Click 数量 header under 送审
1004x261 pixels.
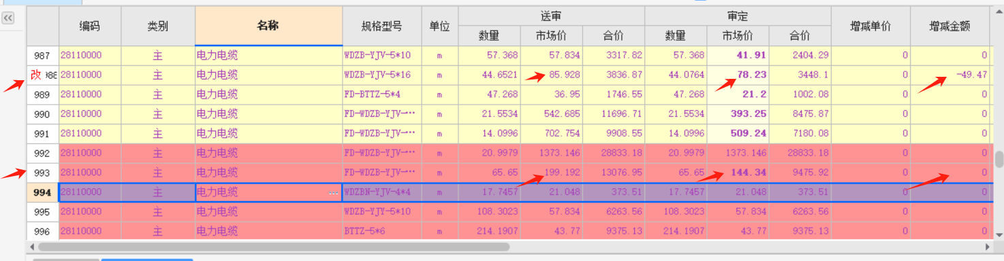point(489,35)
